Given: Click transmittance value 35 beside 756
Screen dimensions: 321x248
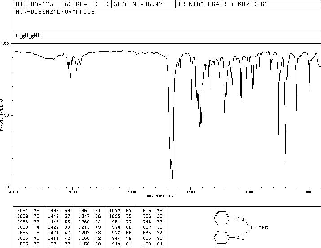Looking at the screenshot, I should (160, 216).
